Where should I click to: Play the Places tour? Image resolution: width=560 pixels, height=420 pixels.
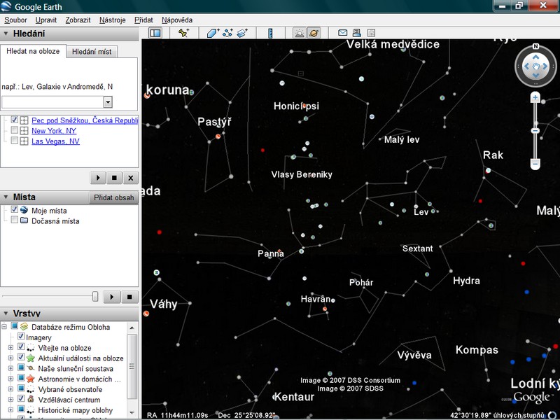click(x=112, y=297)
